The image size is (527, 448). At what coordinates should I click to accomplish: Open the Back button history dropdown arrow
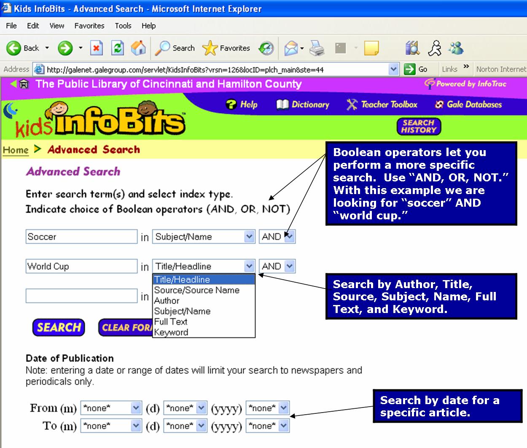click(47, 48)
